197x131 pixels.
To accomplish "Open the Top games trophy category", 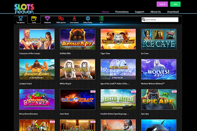I will (x=20, y=20).
